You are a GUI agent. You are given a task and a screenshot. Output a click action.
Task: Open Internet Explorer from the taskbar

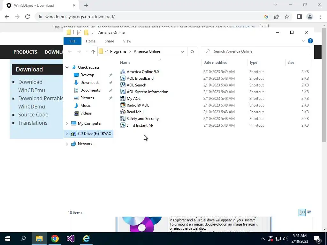86,239
